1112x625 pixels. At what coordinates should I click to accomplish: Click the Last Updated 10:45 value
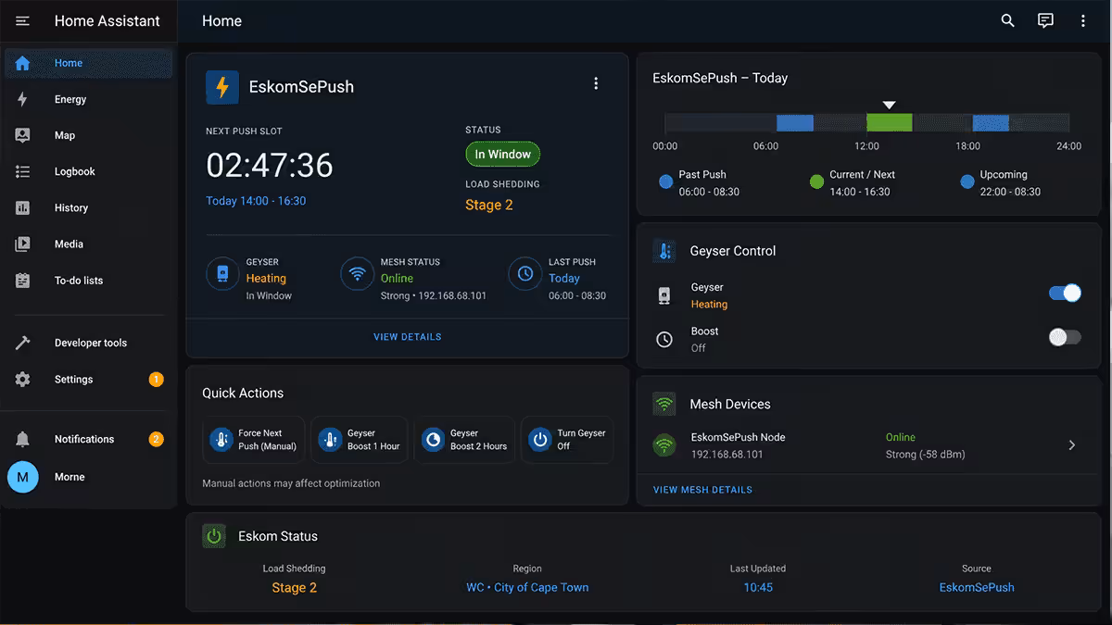point(758,588)
